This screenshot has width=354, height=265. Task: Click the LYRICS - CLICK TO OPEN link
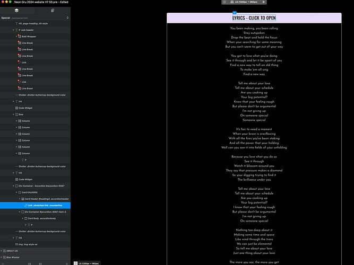(x=254, y=18)
